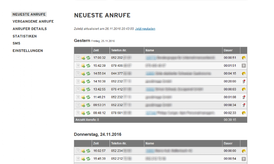Viewport: 274px width, 164px height.
Task: Open Vergangene Anrufe in the sidebar
Action: pos(33,22)
